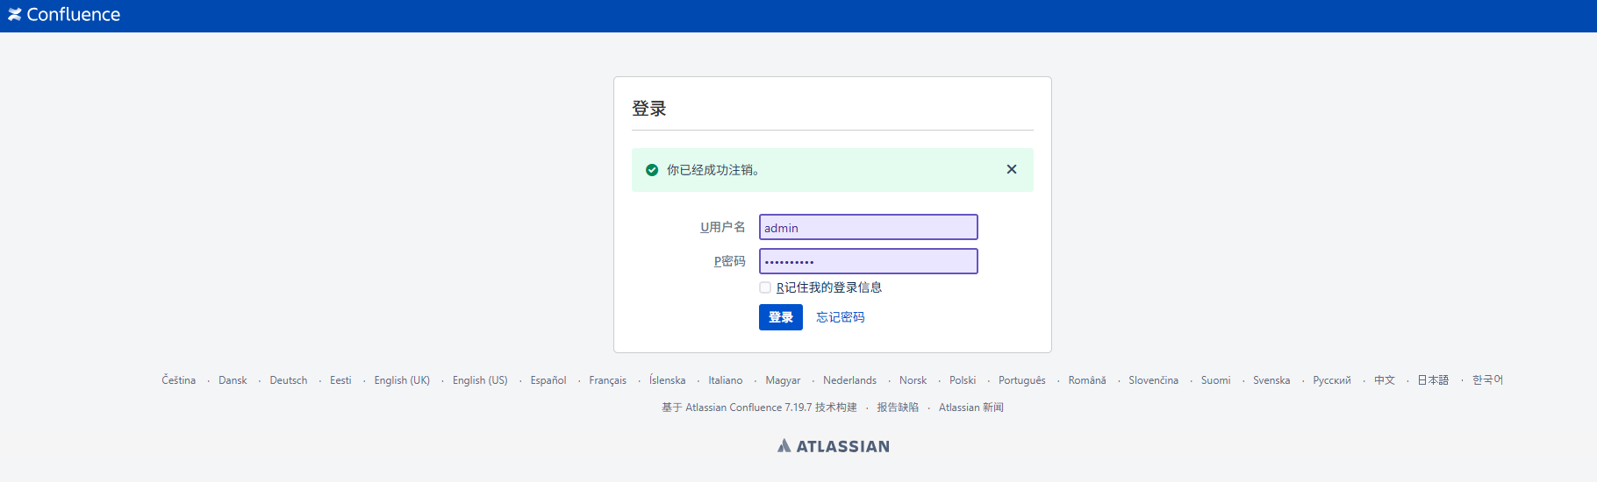Choose Français language option
The width and height of the screenshot is (1597, 482).
pos(608,380)
